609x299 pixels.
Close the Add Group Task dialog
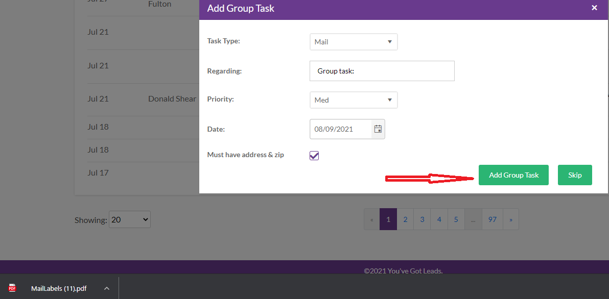(594, 8)
